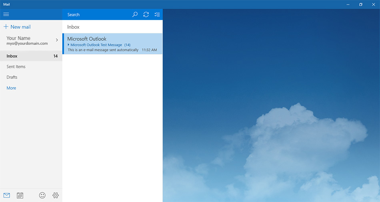This screenshot has height=202, width=380.
Task: Compose a message with New mail
Action: pyautogui.click(x=17, y=27)
